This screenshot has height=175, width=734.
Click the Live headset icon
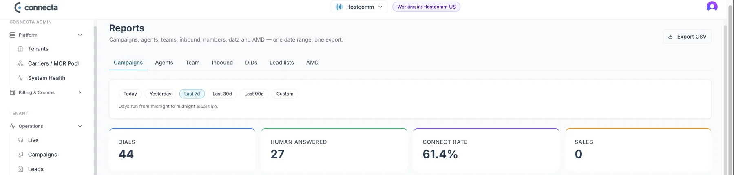20,140
